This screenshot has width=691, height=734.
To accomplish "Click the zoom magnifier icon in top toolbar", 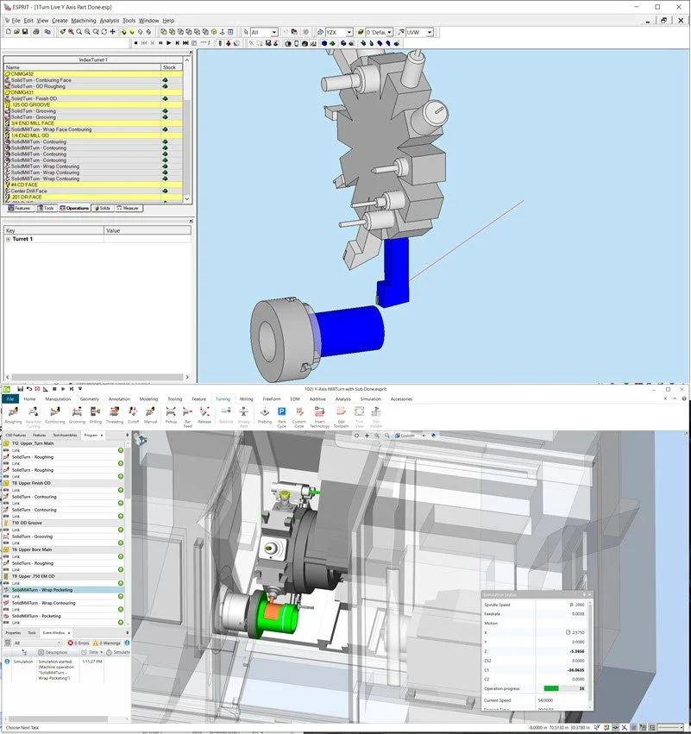I will point(79,32).
